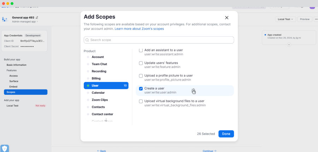
Task: Click the user:write:user:admin scope text
Action: pos(160,93)
